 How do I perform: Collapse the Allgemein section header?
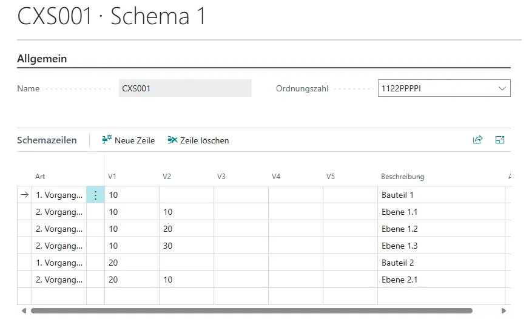42,59
